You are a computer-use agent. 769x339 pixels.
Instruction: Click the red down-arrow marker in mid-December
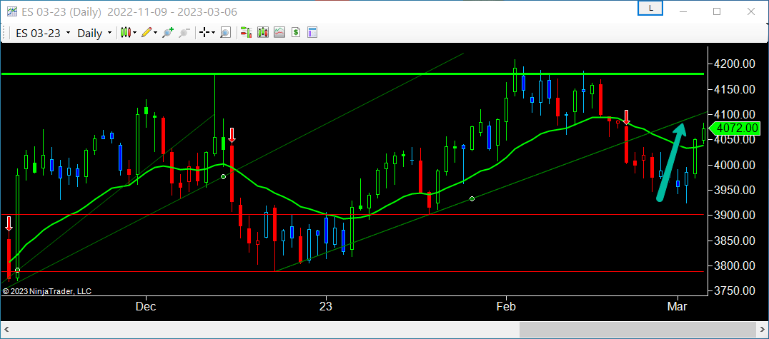pyautogui.click(x=232, y=135)
